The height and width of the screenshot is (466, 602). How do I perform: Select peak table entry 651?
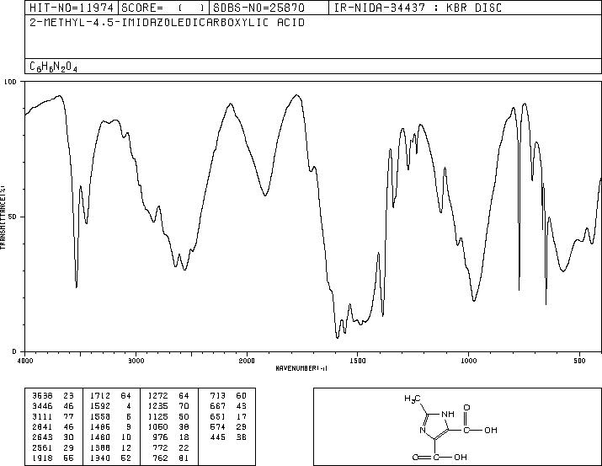click(x=218, y=416)
